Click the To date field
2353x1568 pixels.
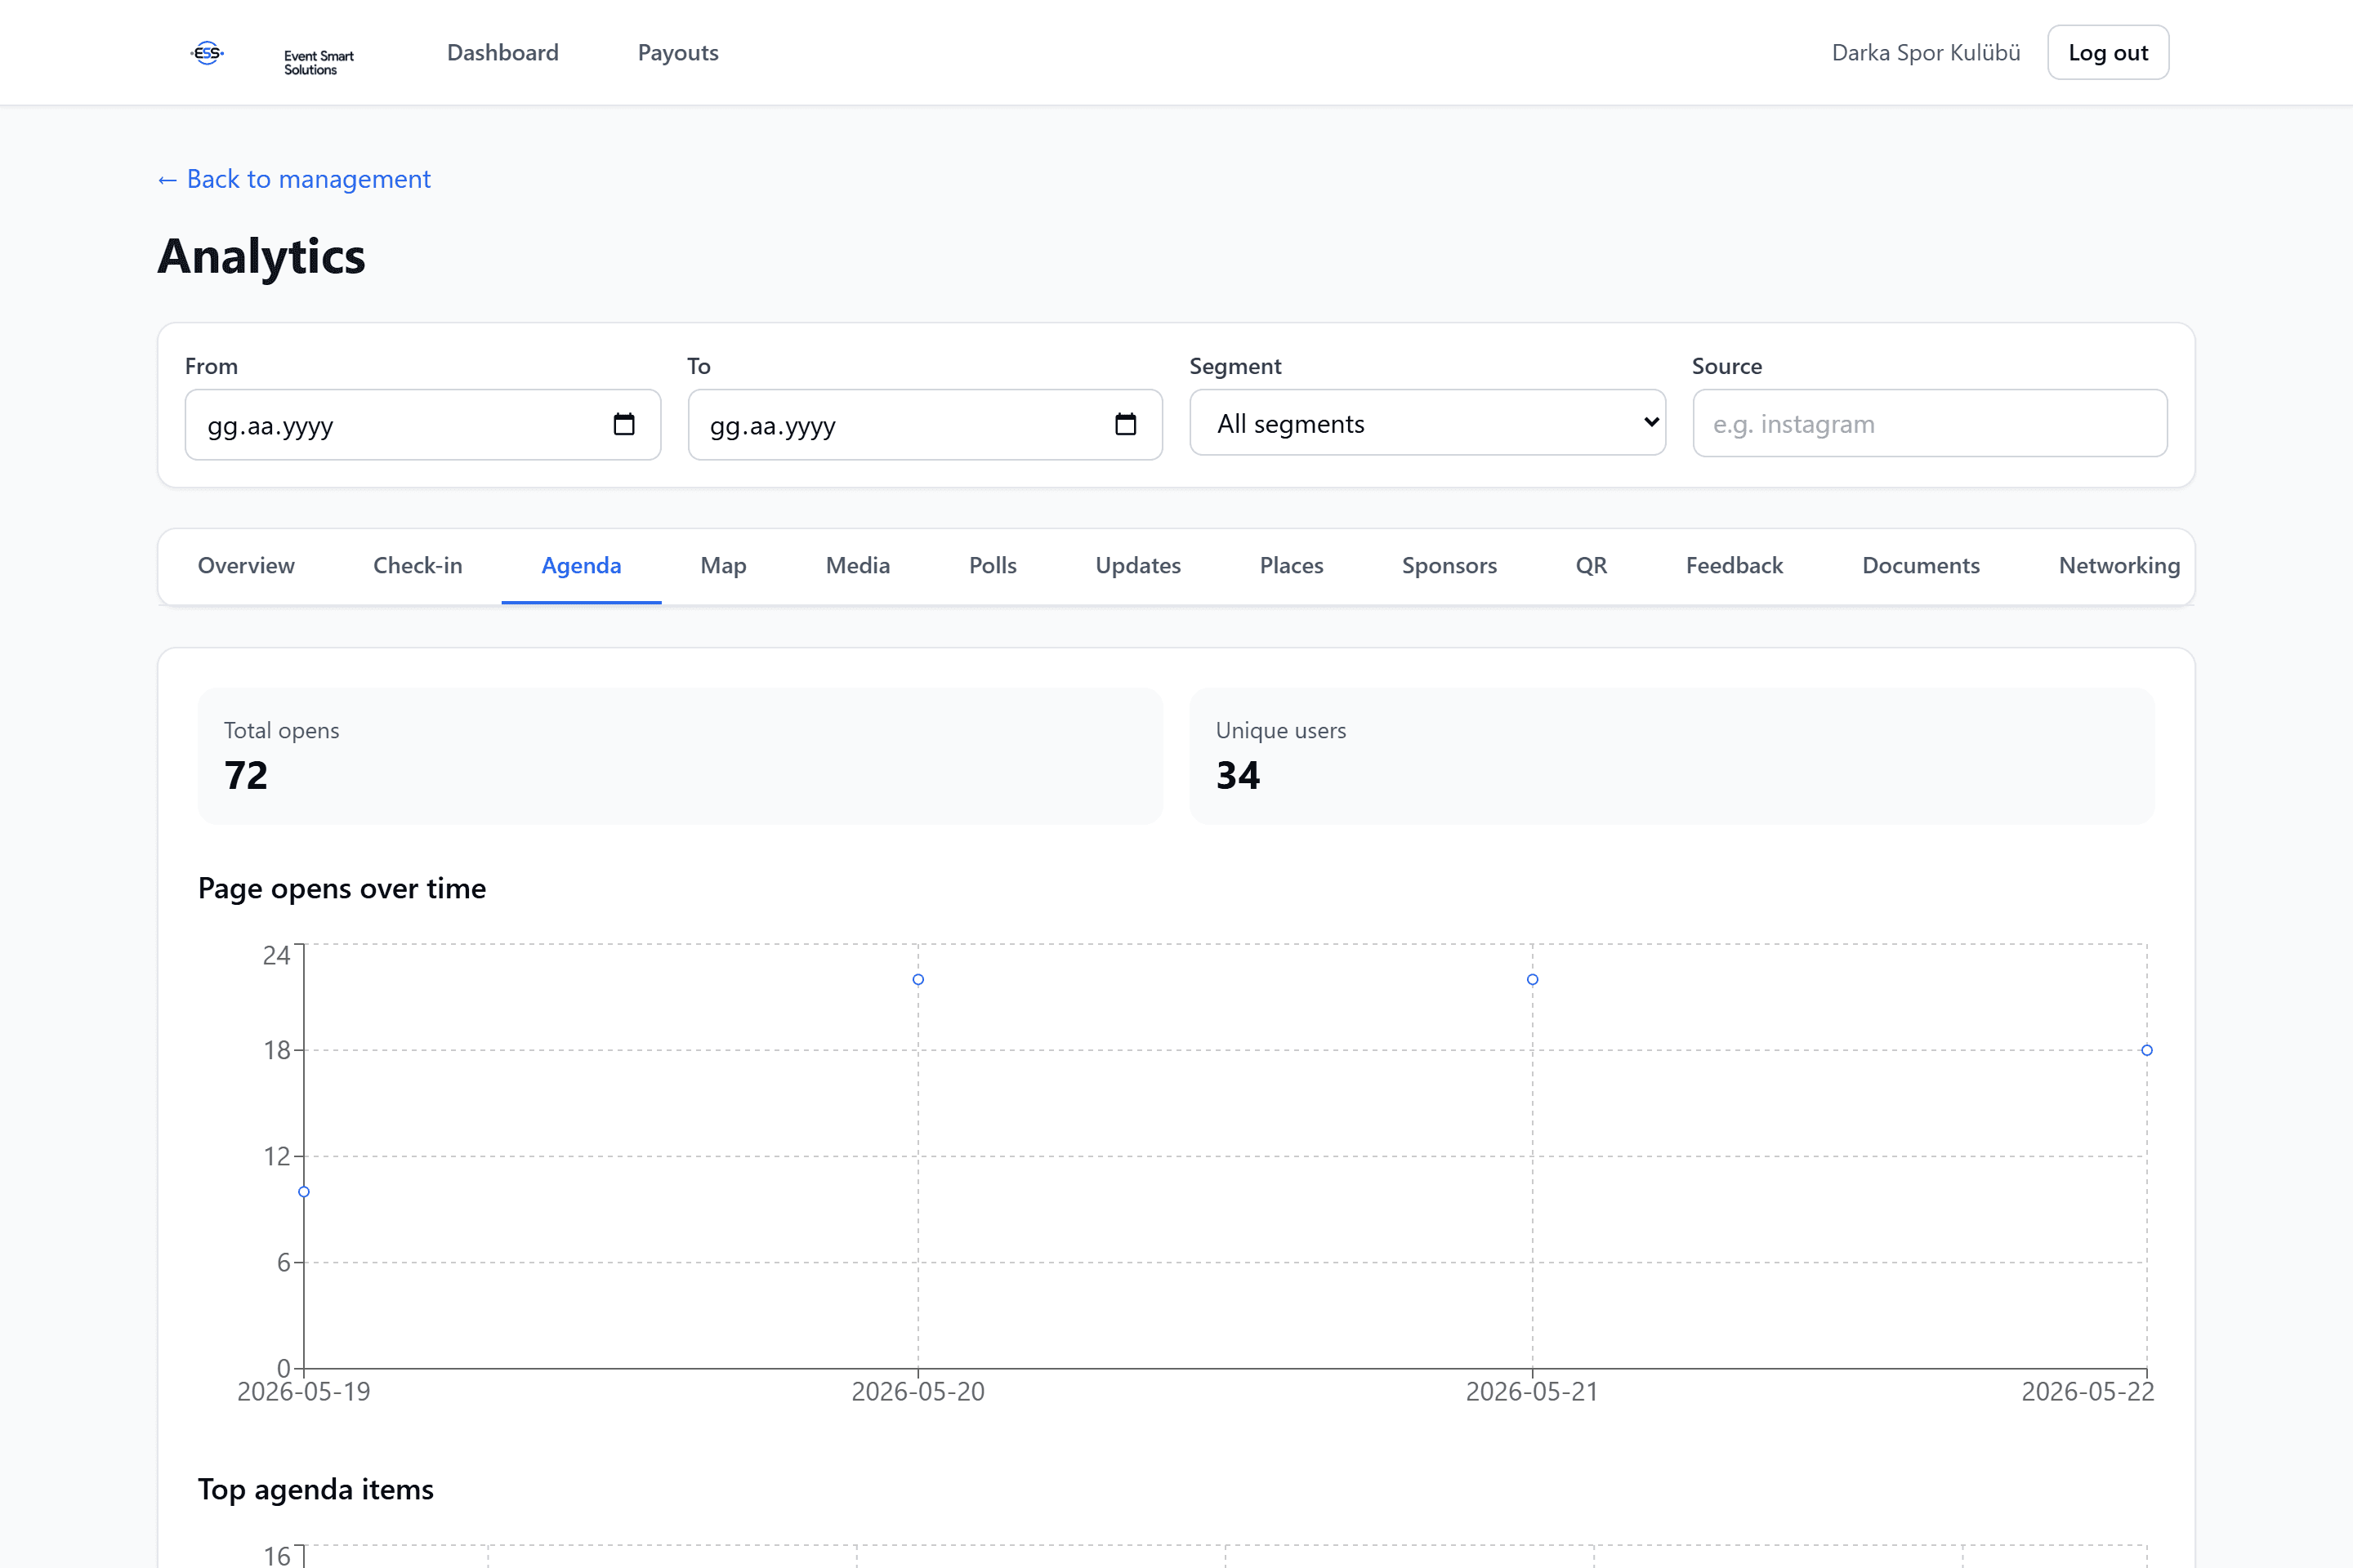(x=924, y=425)
